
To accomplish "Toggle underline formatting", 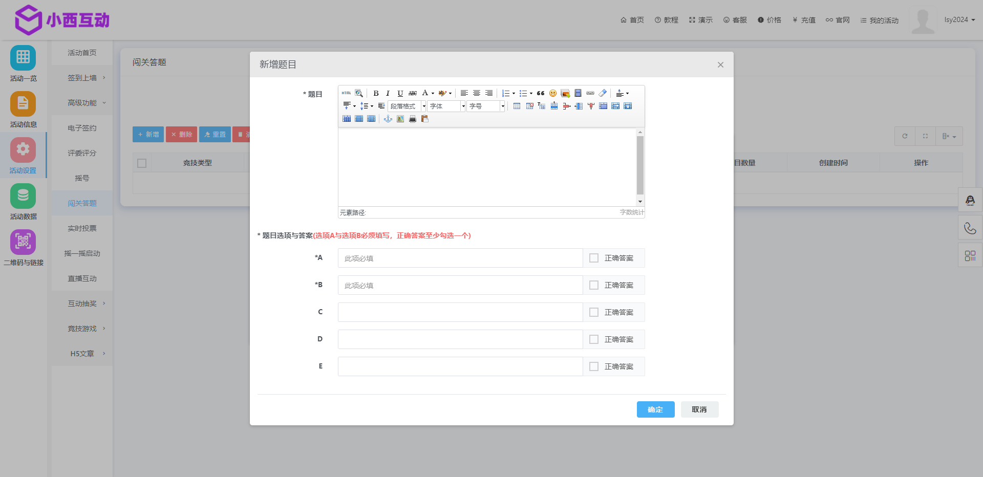I will coord(400,93).
